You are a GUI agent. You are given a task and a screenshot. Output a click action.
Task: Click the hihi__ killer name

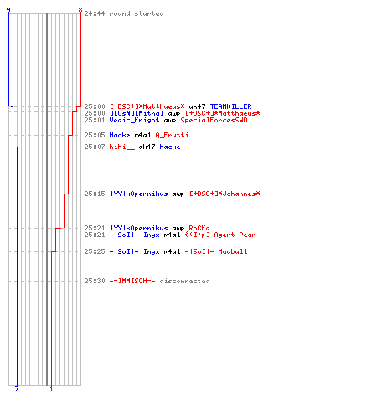click(121, 147)
